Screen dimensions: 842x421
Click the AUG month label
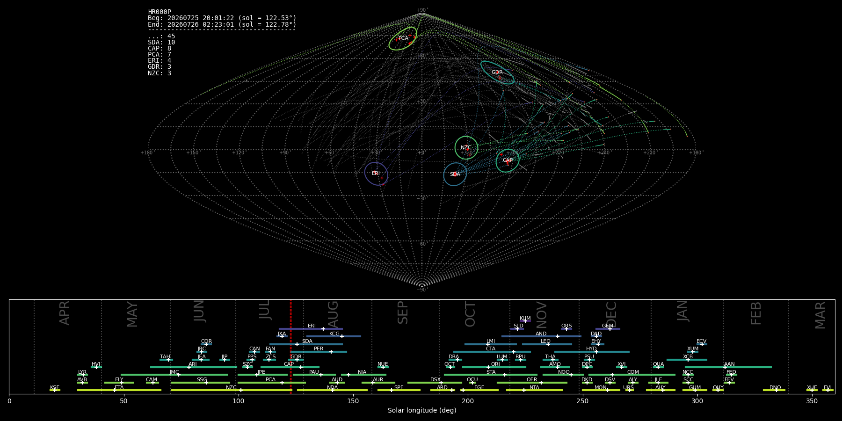pyautogui.click(x=333, y=315)
